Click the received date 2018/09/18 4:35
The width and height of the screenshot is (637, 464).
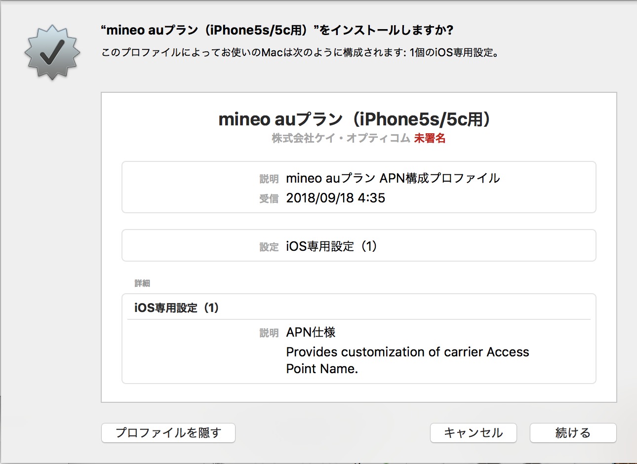pos(336,198)
